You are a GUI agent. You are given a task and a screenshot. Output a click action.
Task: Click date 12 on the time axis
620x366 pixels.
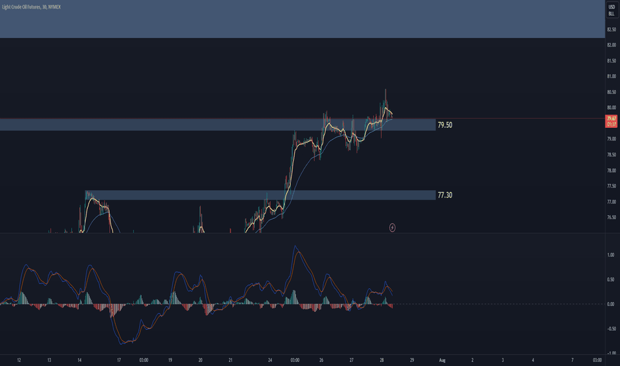(19, 360)
